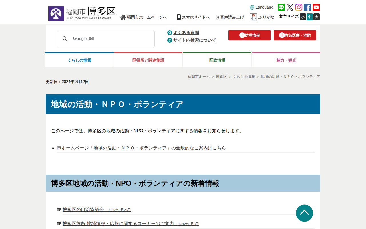
Task: Click the 更新日：2024年9月12日 text
Action: point(67,82)
